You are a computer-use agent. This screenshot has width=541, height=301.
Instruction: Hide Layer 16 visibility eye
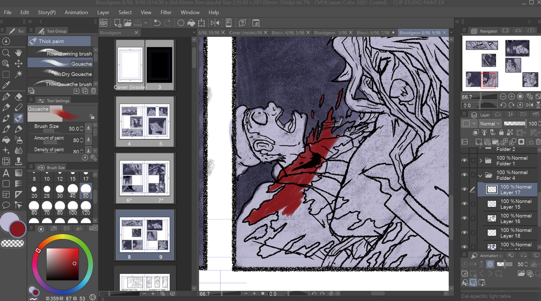pos(464,219)
